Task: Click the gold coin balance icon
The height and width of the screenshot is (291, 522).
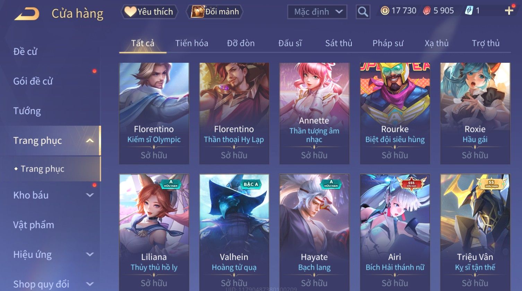Action: pyautogui.click(x=385, y=11)
